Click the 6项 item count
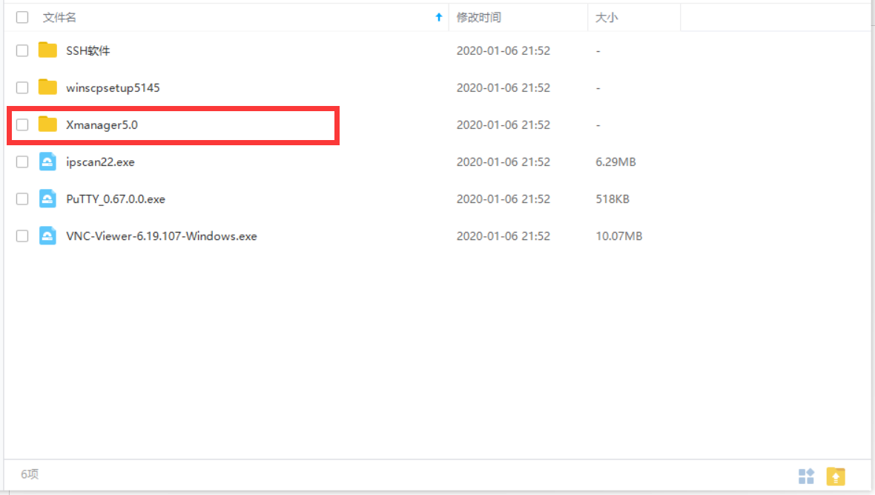 [30, 474]
